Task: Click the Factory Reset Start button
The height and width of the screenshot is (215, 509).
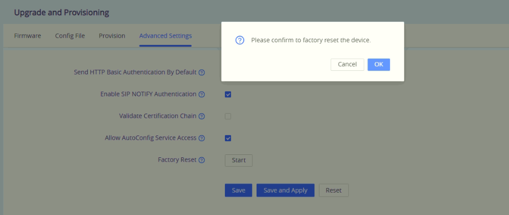Action: pos(239,160)
